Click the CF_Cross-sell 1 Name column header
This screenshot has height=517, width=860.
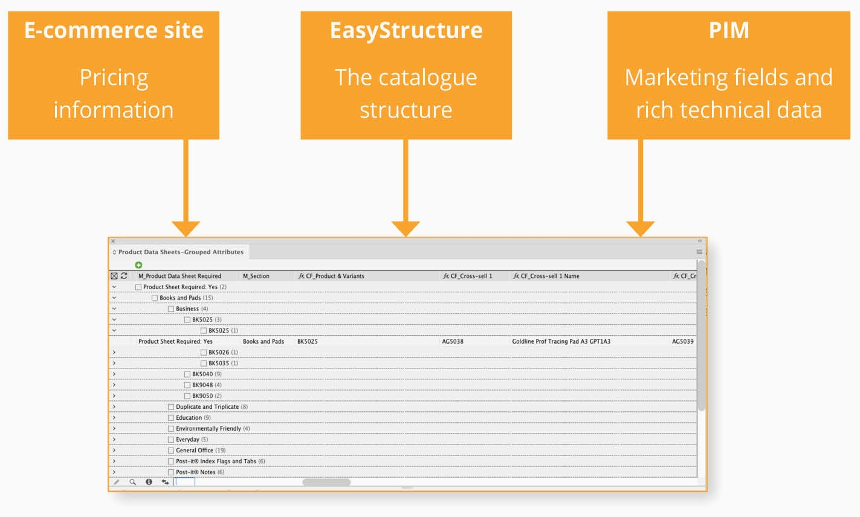(x=546, y=276)
